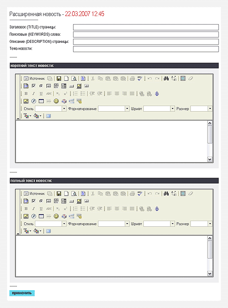This screenshot has width=228, height=308.
Task: Click the Тема новости input field
Action: [x=146, y=49]
